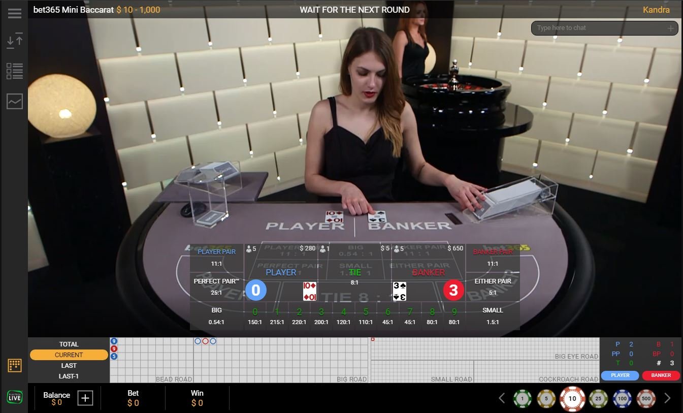Bet on SMALL 1.5:1

tap(493, 316)
